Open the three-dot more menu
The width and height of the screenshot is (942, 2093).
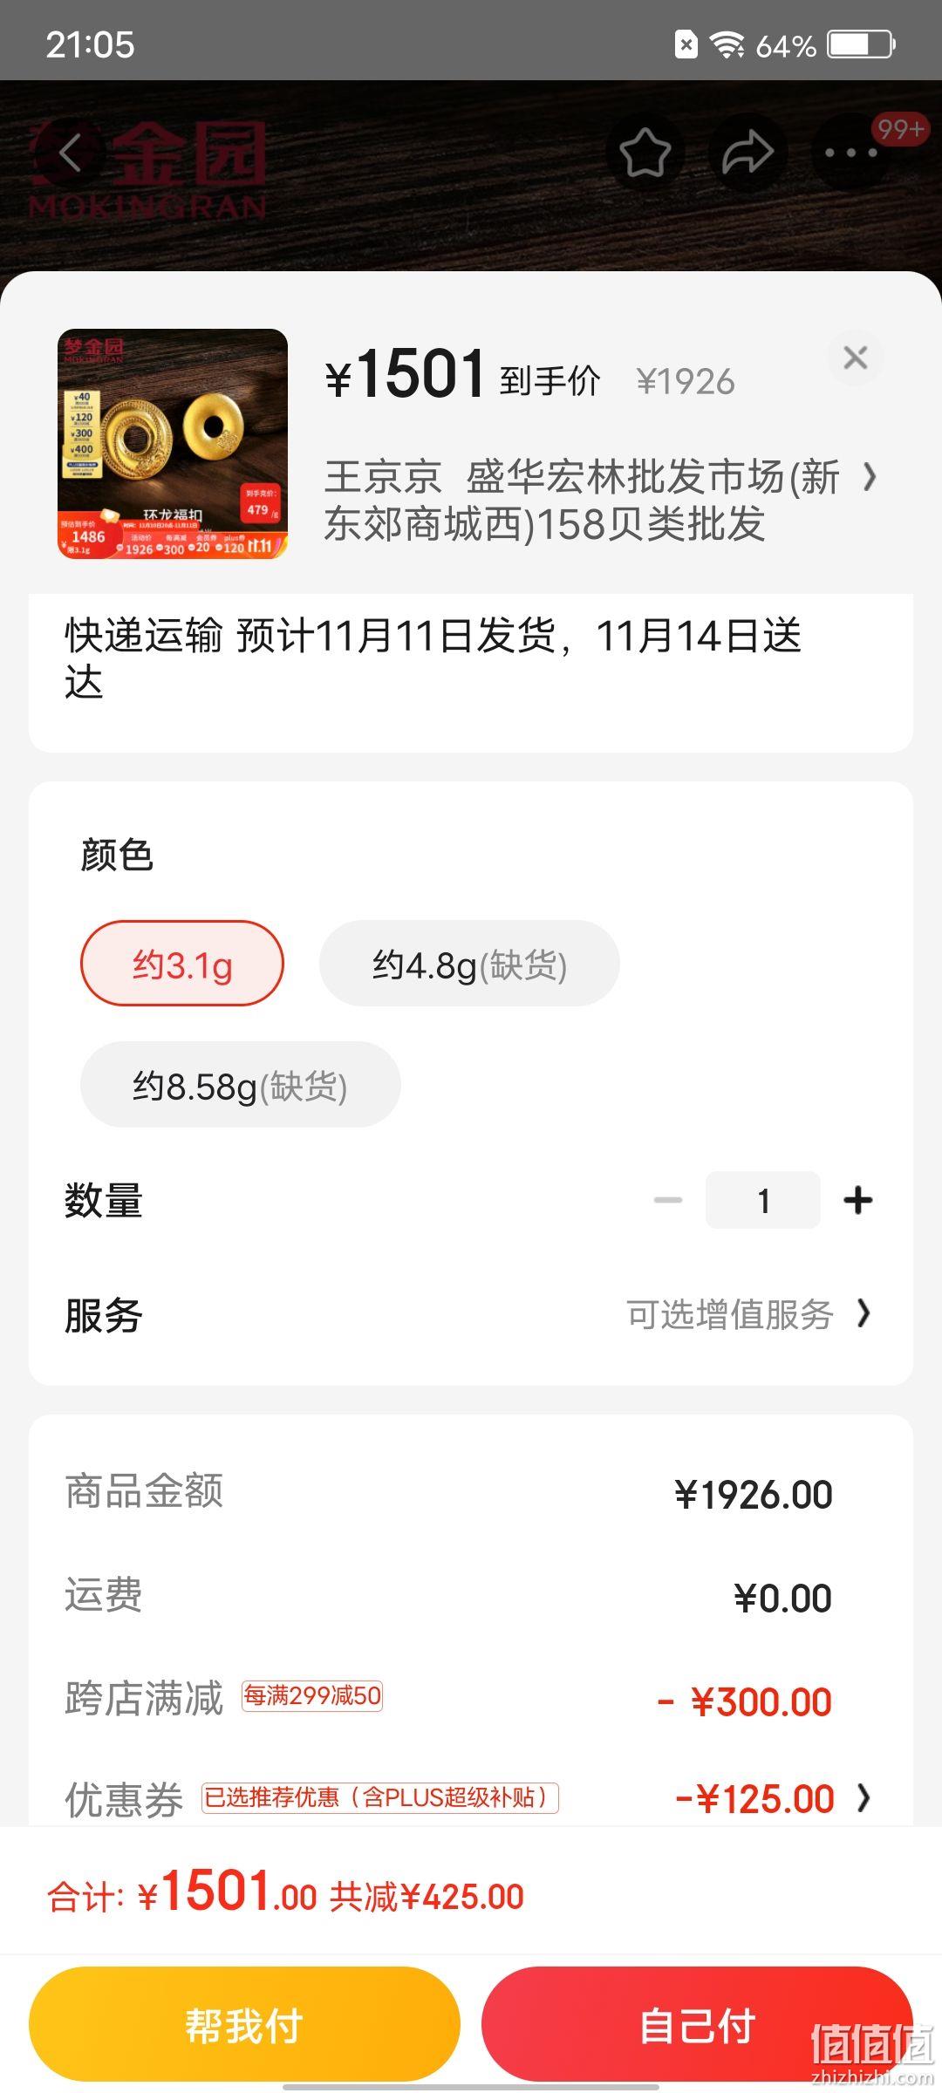851,153
